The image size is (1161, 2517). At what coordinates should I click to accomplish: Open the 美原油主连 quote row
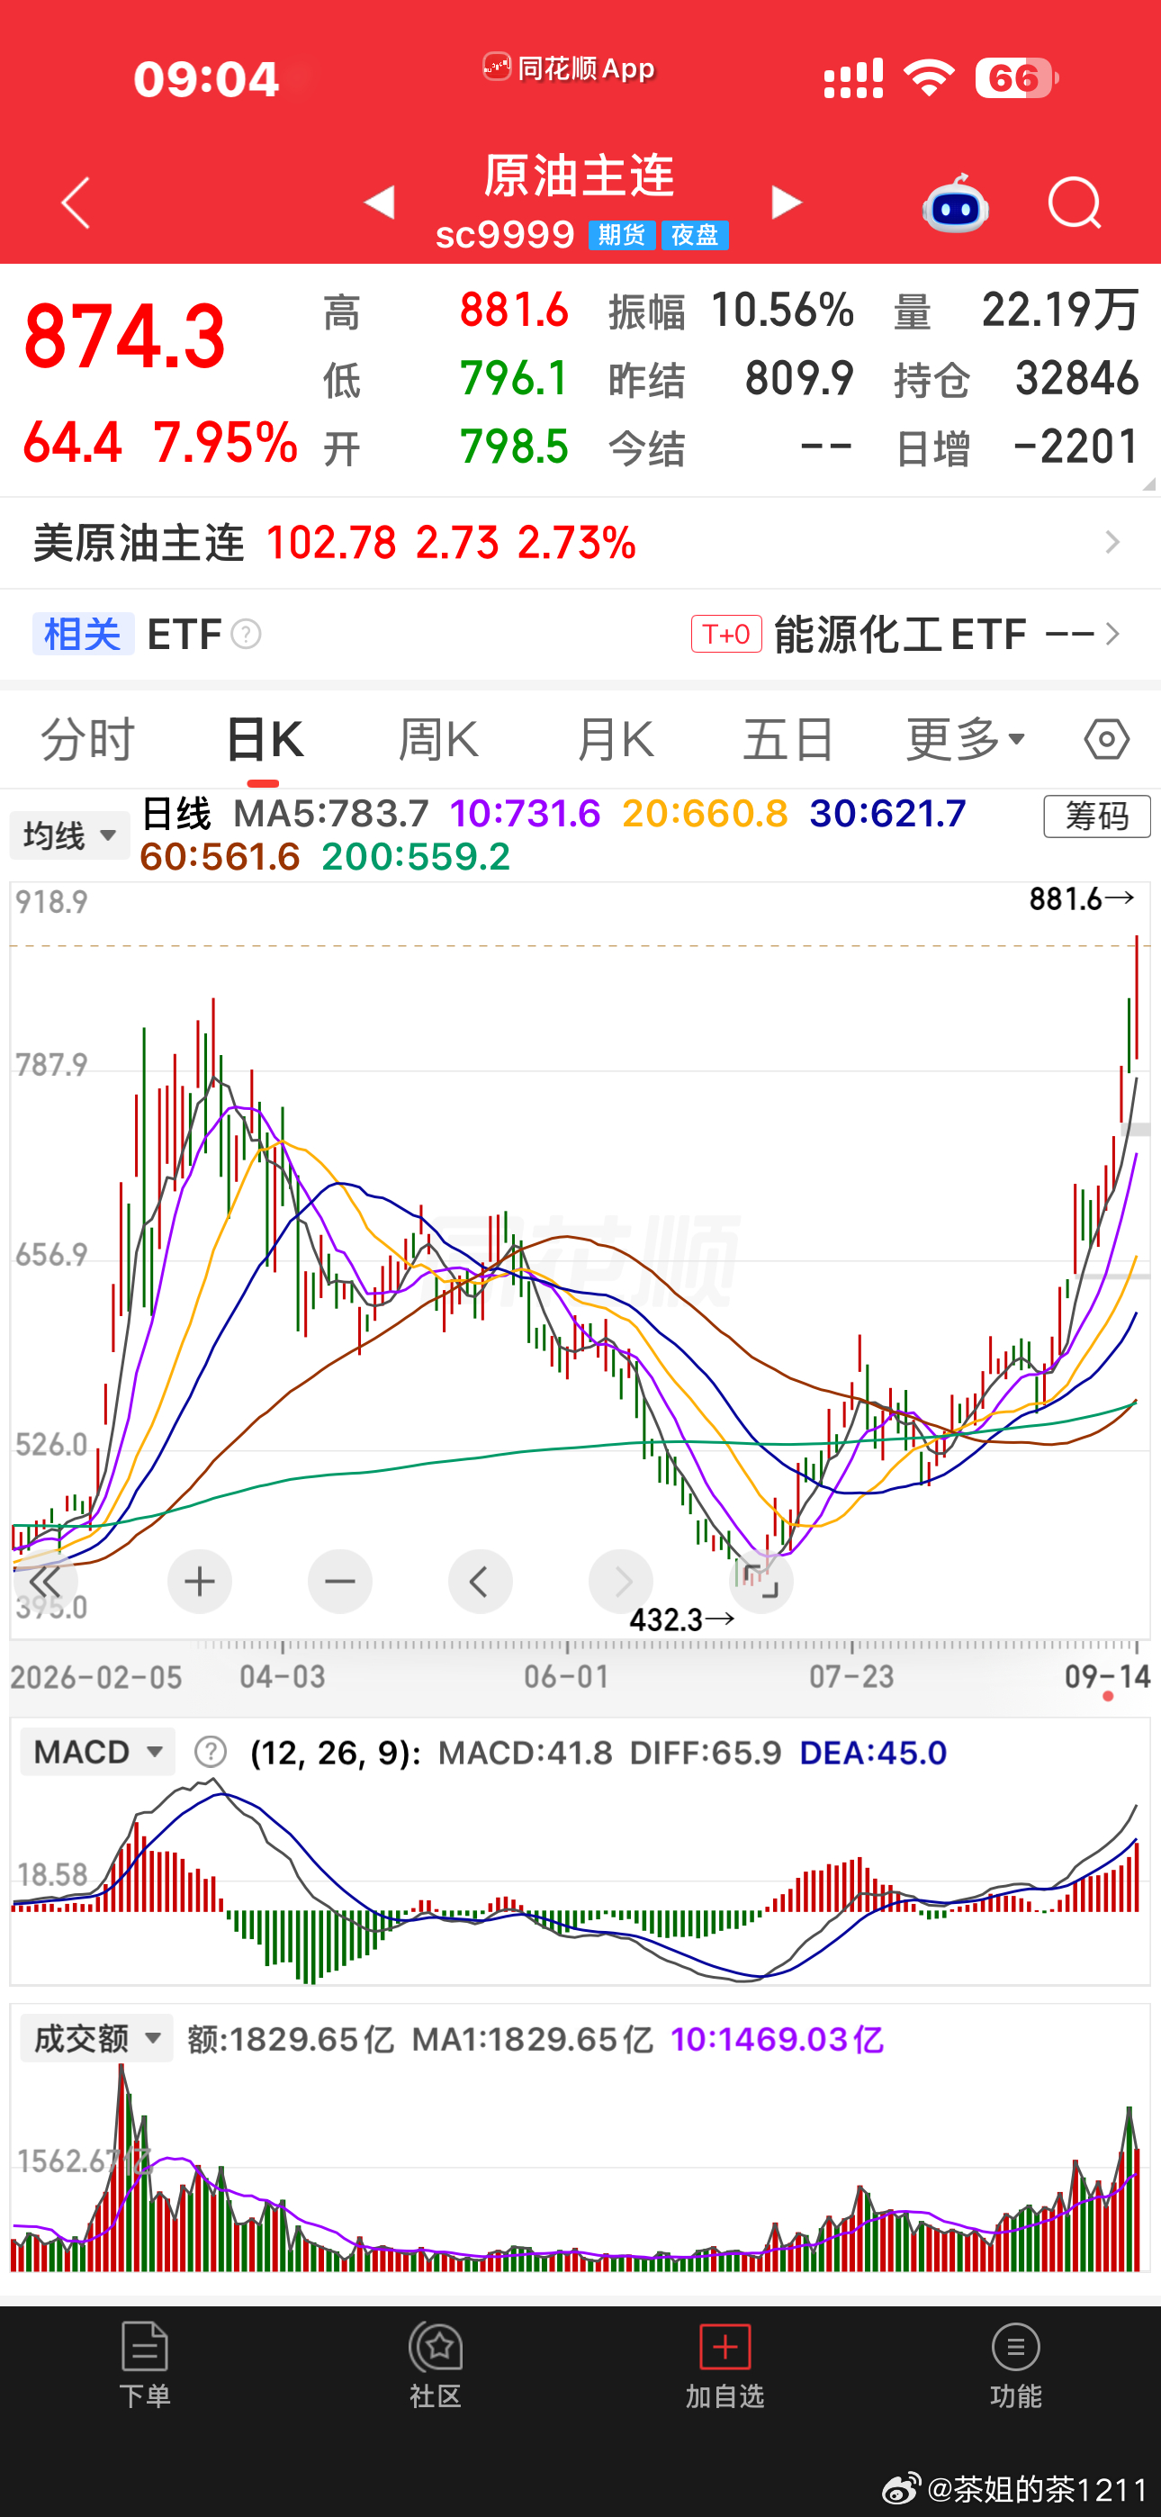[580, 542]
